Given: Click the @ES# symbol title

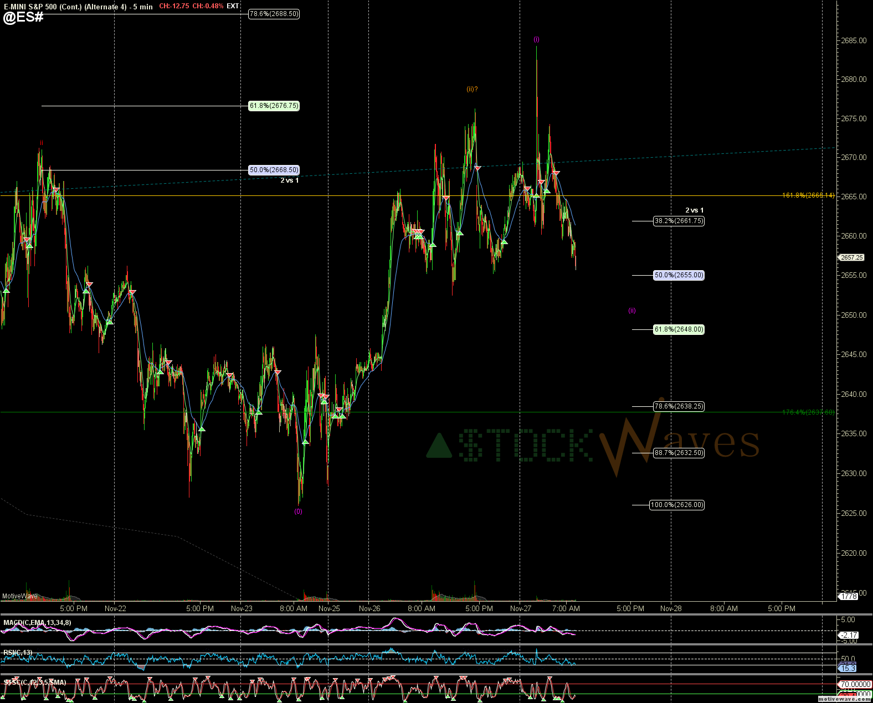Looking at the screenshot, I should [23, 17].
